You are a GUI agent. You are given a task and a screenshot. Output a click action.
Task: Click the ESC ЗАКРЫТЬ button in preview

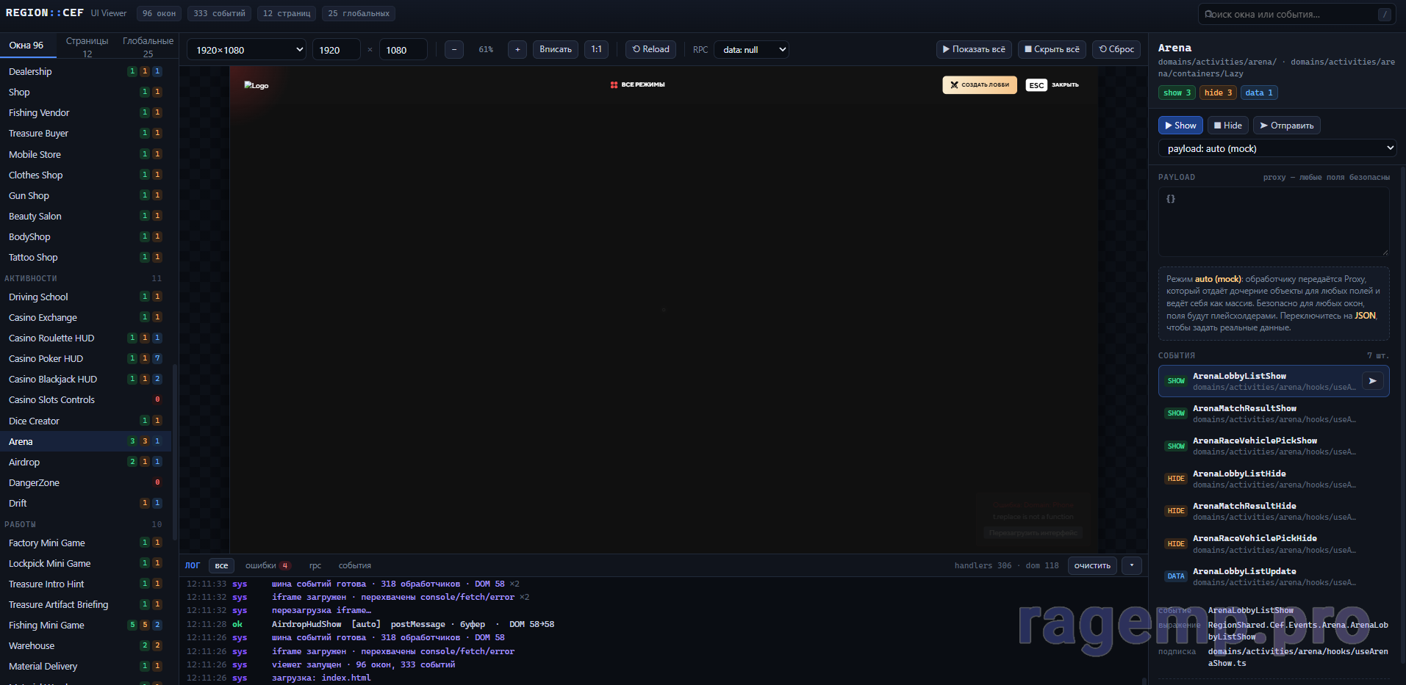point(1052,85)
